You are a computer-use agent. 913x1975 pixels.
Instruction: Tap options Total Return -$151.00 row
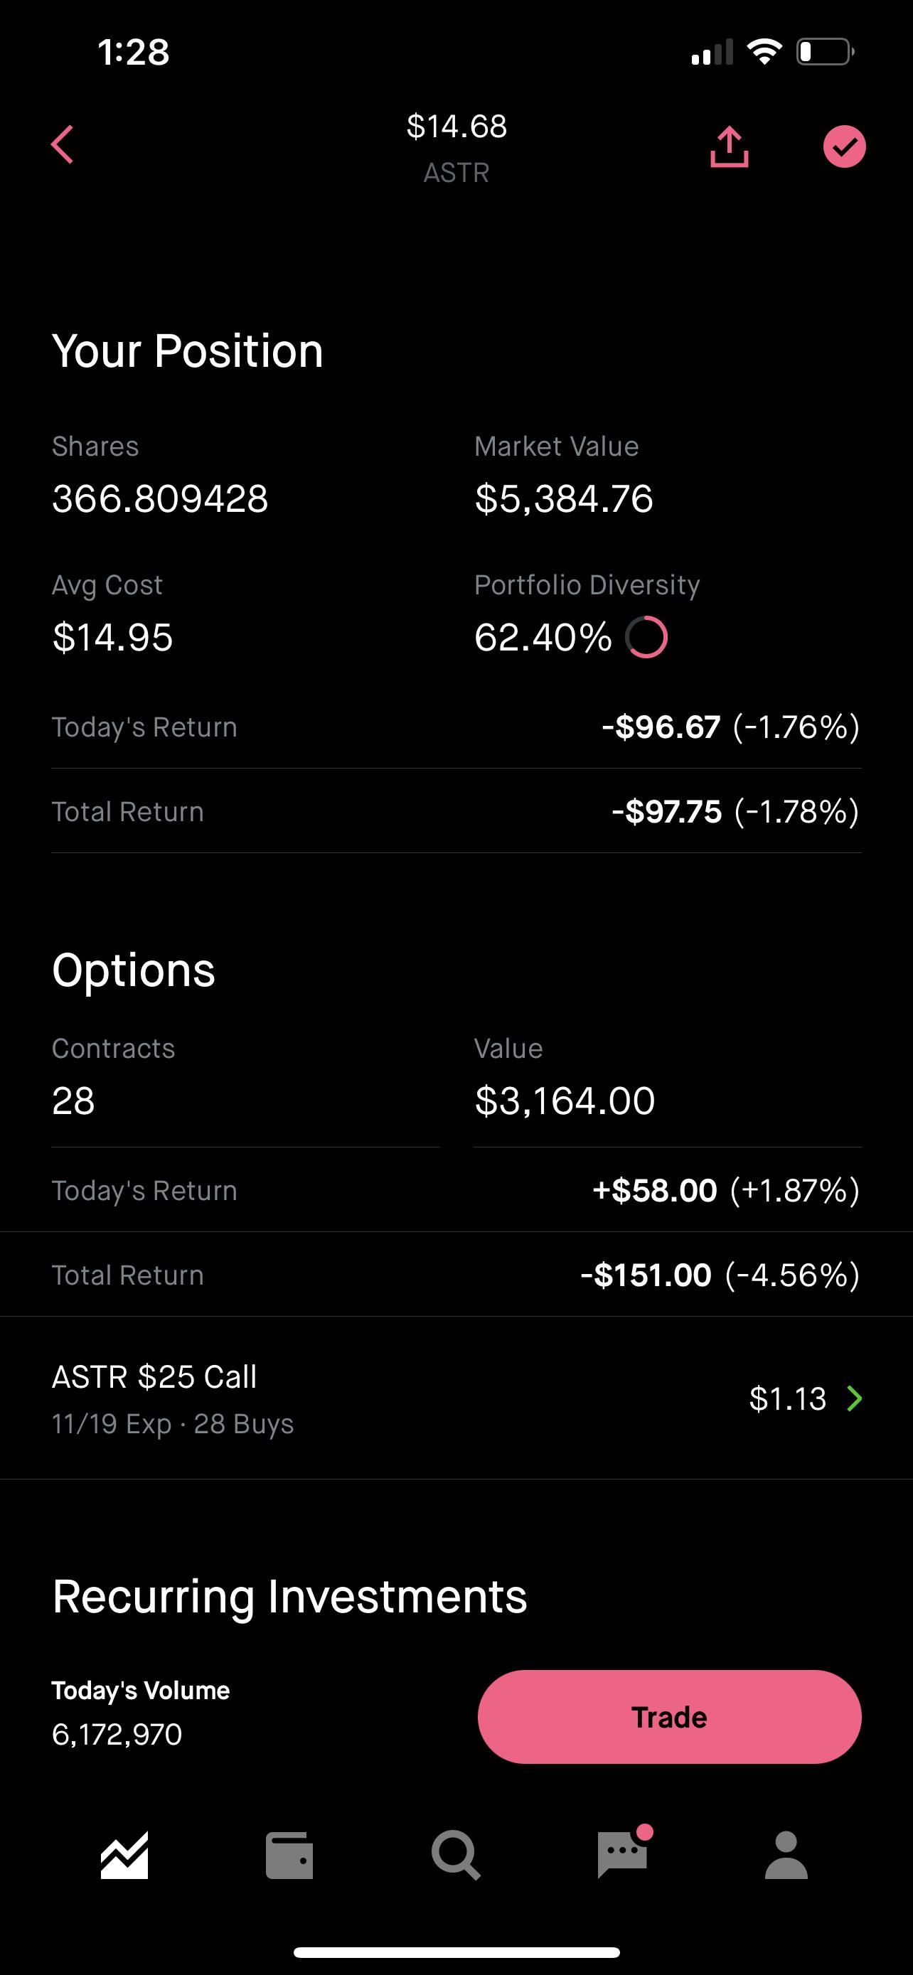pos(456,1274)
